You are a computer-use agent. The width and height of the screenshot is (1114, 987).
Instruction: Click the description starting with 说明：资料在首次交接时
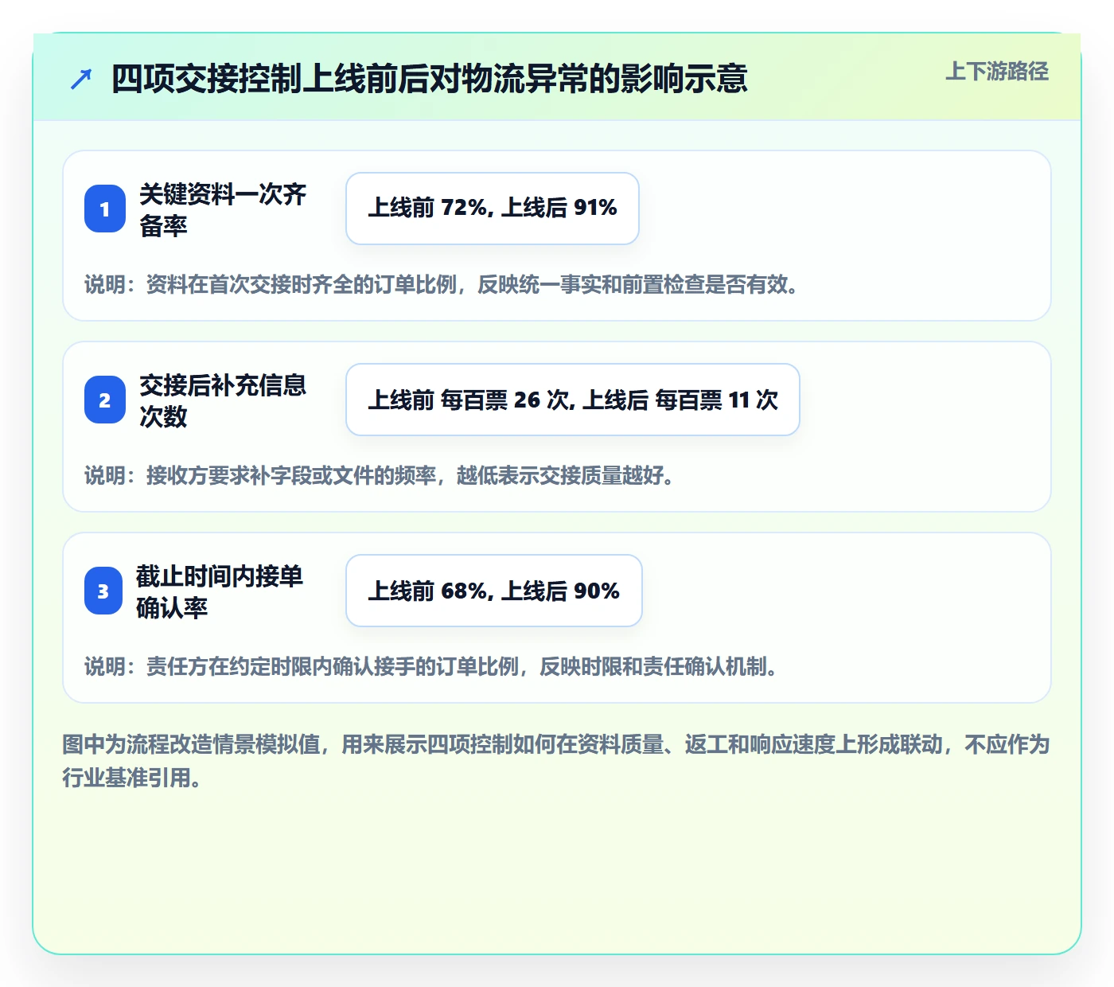(442, 284)
